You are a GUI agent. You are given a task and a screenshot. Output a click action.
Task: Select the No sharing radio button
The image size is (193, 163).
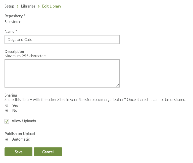tap(7, 110)
